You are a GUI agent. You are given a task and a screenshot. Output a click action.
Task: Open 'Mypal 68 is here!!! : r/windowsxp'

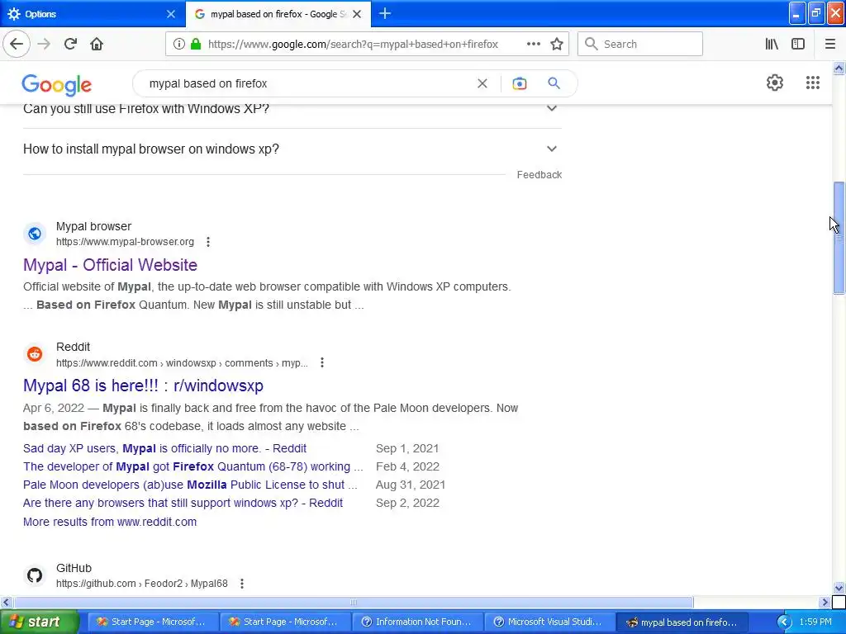click(143, 386)
